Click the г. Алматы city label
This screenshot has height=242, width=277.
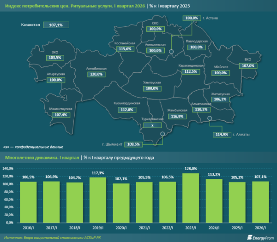click(x=241, y=135)
